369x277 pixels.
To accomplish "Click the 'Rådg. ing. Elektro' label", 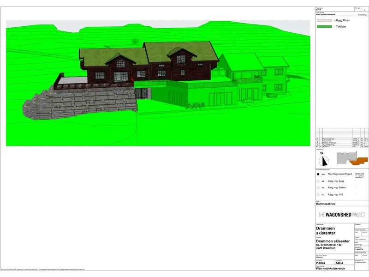I will pos(337,188).
